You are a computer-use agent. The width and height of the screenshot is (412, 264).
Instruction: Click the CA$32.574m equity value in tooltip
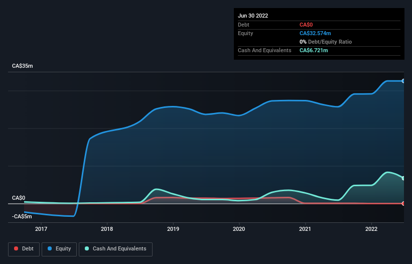(x=315, y=33)
